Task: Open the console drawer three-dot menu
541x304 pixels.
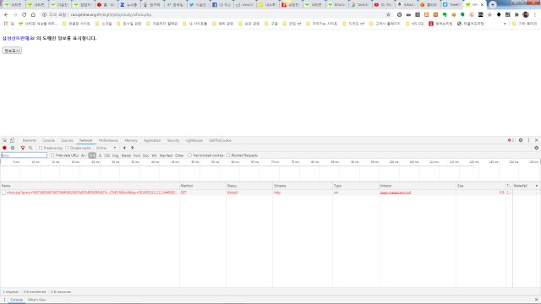Action: click(x=4, y=300)
